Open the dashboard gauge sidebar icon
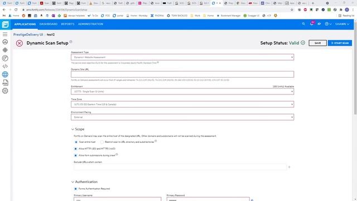357x201 pixels. [5, 42]
